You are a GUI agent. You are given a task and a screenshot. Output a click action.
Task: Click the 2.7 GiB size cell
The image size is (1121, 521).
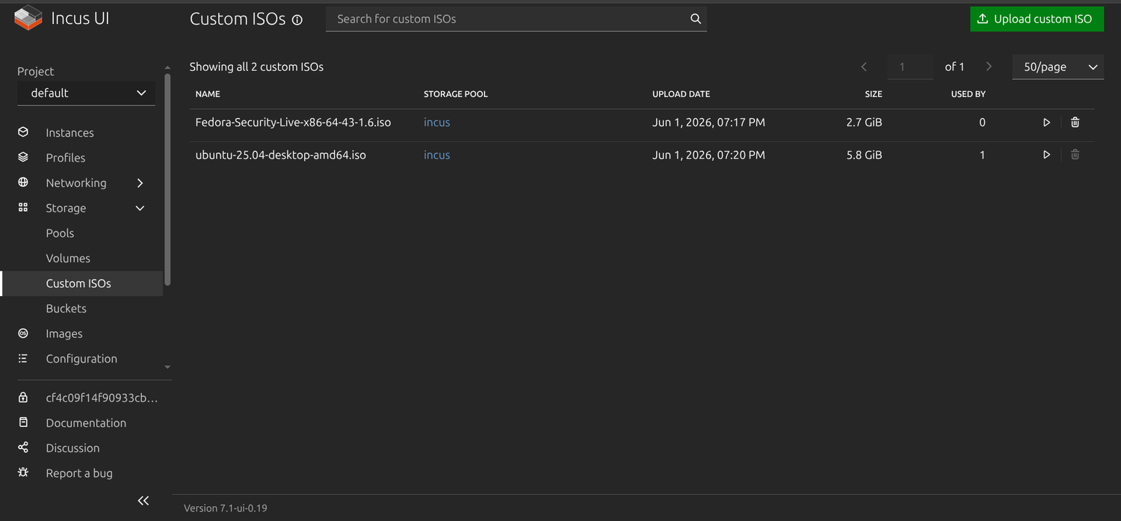[864, 123]
